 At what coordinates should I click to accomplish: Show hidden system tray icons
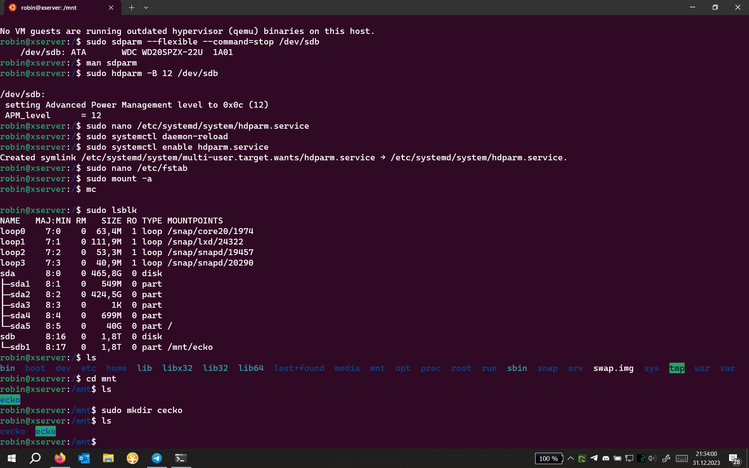(570, 458)
